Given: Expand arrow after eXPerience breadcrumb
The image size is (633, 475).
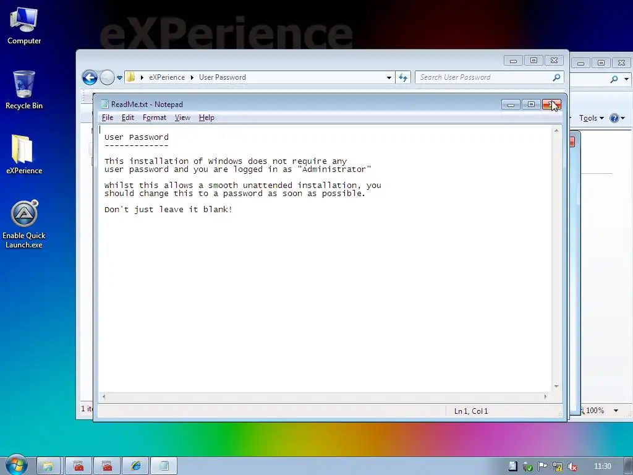Looking at the screenshot, I should pos(192,77).
